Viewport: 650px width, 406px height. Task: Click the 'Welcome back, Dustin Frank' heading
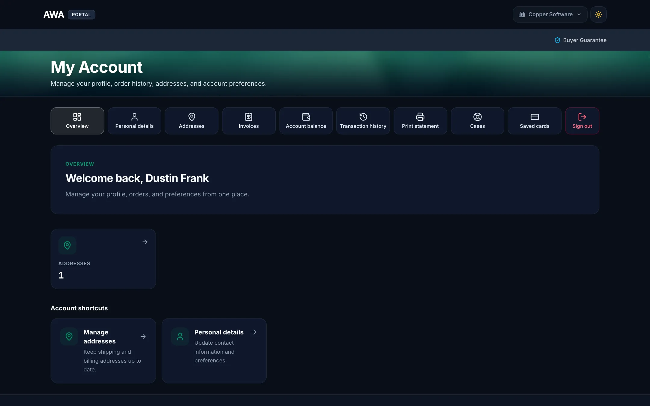(x=137, y=178)
